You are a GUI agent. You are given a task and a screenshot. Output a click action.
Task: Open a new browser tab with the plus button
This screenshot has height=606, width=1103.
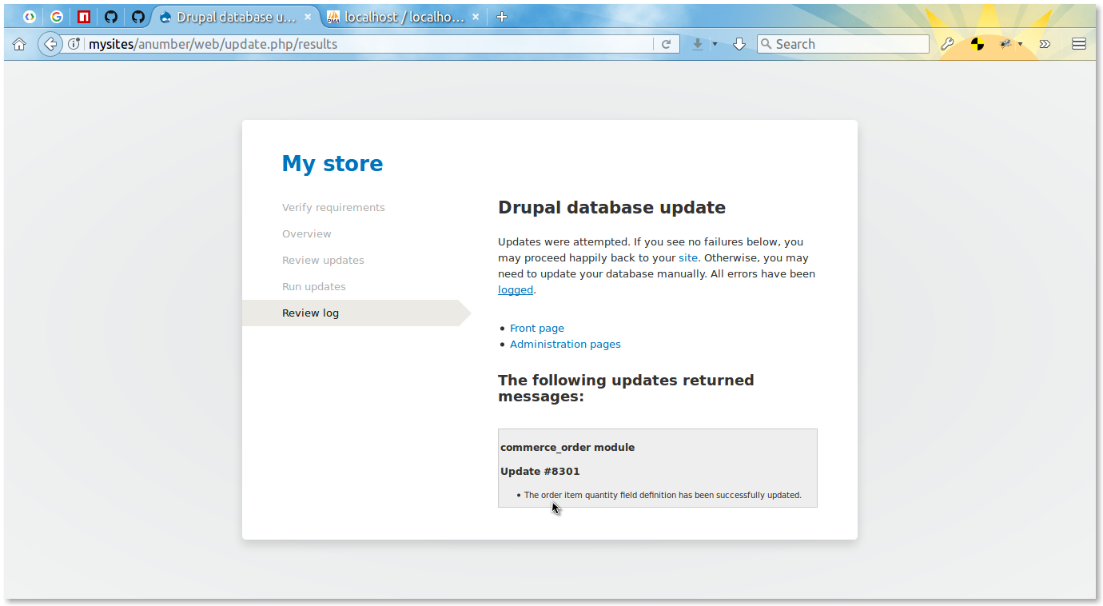click(x=501, y=16)
